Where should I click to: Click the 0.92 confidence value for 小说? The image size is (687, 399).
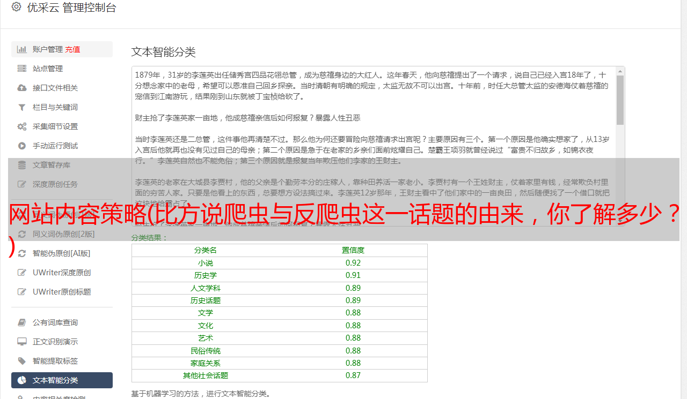tap(353, 263)
